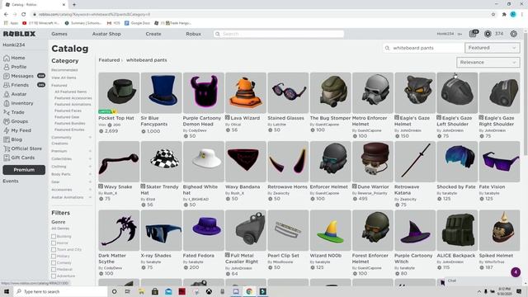
Task: Open File Explorer from the taskbar
Action: (x=141, y=291)
